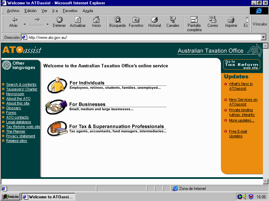Click the Other languages globe icon
The height and width of the screenshot is (201, 269).
click(6, 65)
